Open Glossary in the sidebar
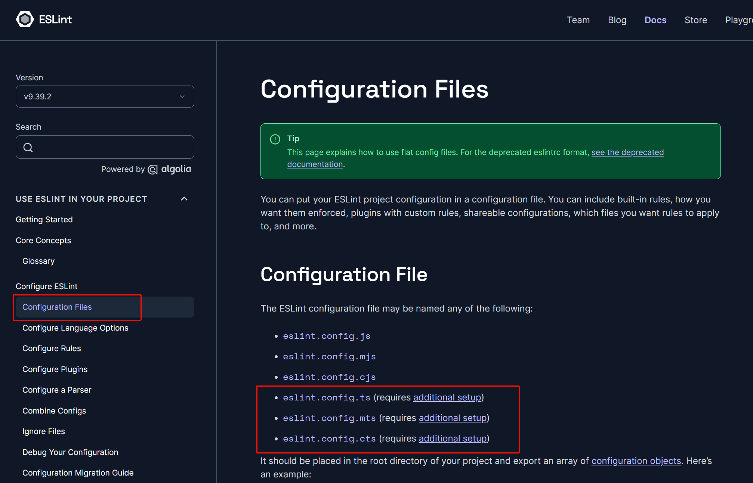This screenshot has width=753, height=483. pos(38,261)
